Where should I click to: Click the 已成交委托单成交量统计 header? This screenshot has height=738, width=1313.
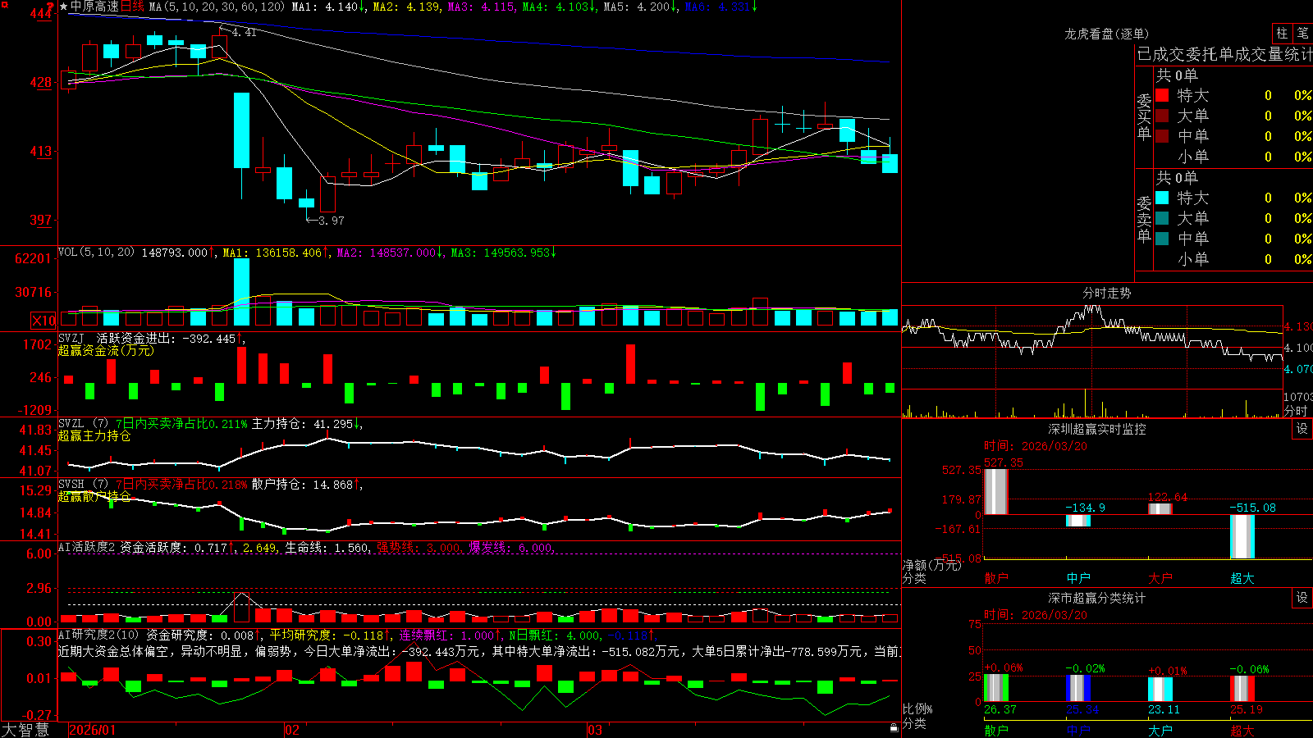pyautogui.click(x=1224, y=54)
